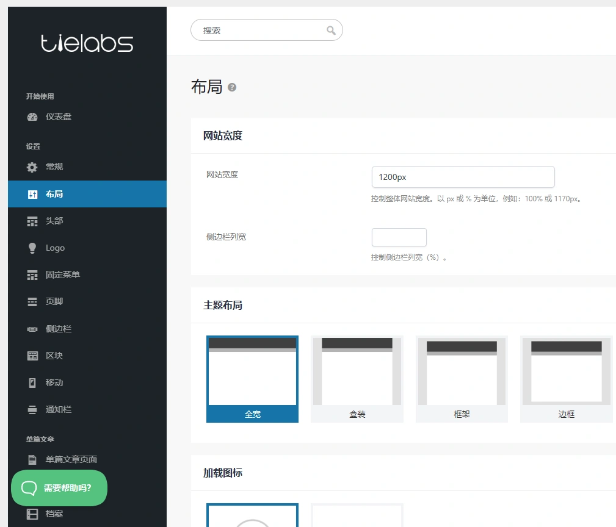The width and height of the screenshot is (616, 527).
Task: Click the 需要帮助 chat button
Action: tap(59, 488)
